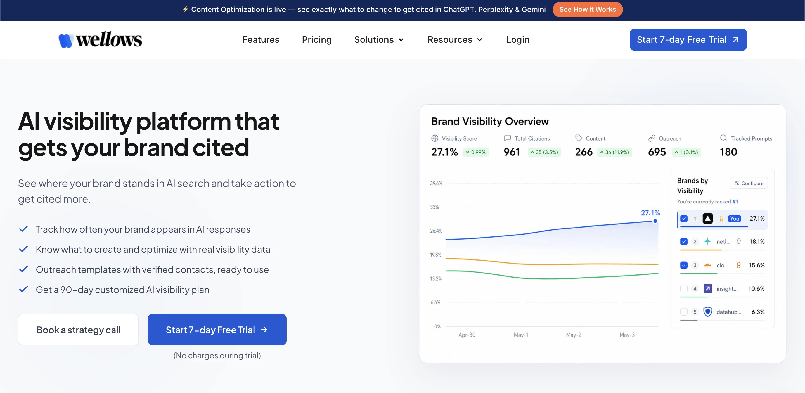The image size is (805, 393).
Task: Click the bronze medal icon in clo... row
Action: [x=739, y=265]
